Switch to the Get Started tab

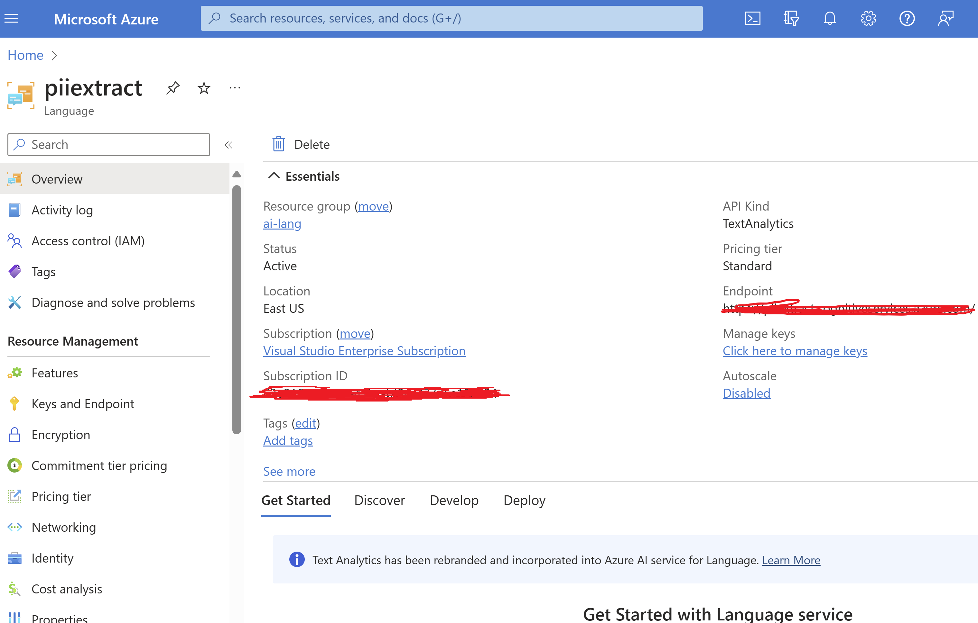point(296,500)
